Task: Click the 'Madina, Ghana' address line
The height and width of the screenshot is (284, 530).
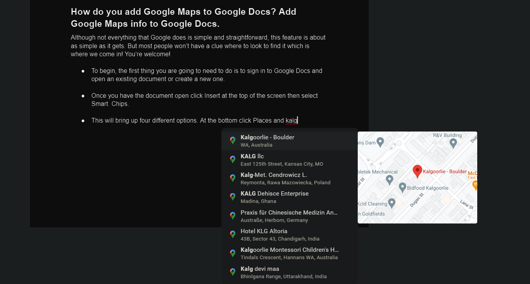Action: pyautogui.click(x=258, y=201)
